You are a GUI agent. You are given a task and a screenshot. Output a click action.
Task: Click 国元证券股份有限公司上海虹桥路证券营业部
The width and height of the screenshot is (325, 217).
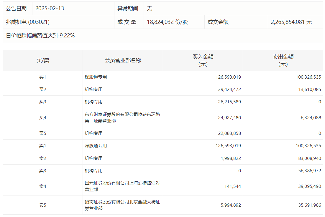click(122, 186)
